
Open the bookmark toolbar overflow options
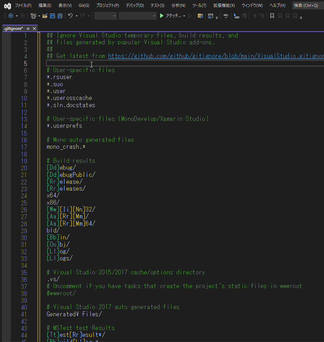[301, 18]
